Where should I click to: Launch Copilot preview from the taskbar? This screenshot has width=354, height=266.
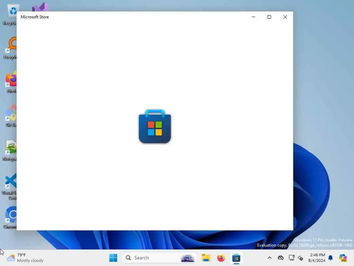343,258
